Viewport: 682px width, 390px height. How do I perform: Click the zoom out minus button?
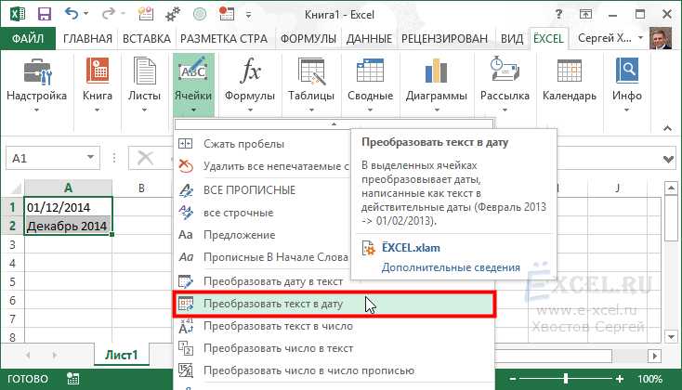coord(513,379)
